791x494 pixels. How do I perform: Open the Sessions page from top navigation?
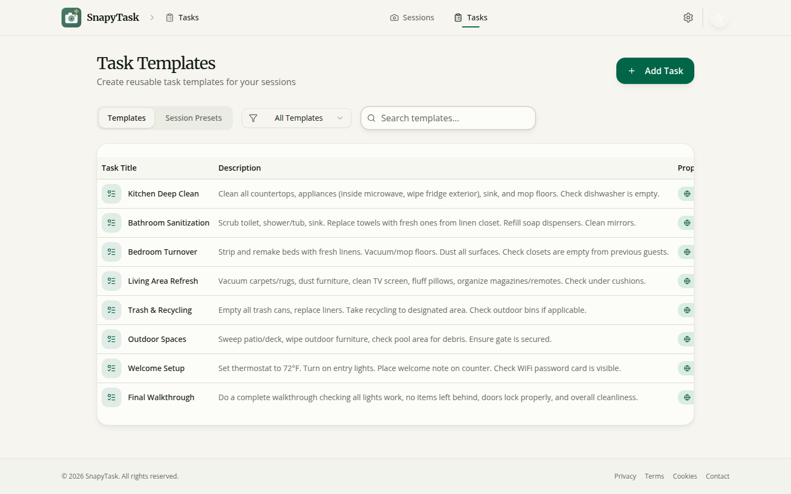(412, 17)
